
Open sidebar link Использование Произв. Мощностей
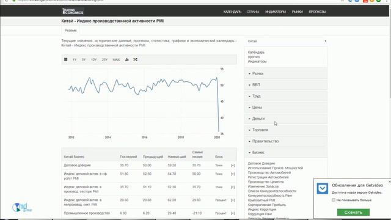[276, 168]
